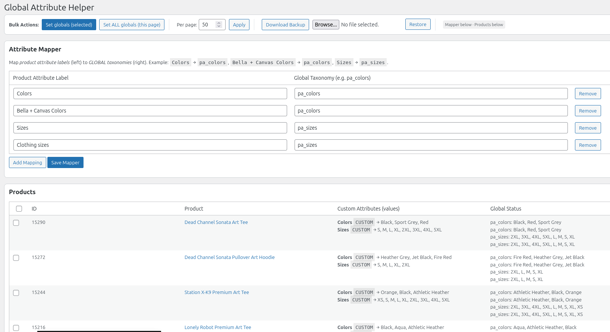This screenshot has width=610, height=332.
Task: Click 'Orange, Black, Athletic Heather' values
Action: click(x=415, y=292)
